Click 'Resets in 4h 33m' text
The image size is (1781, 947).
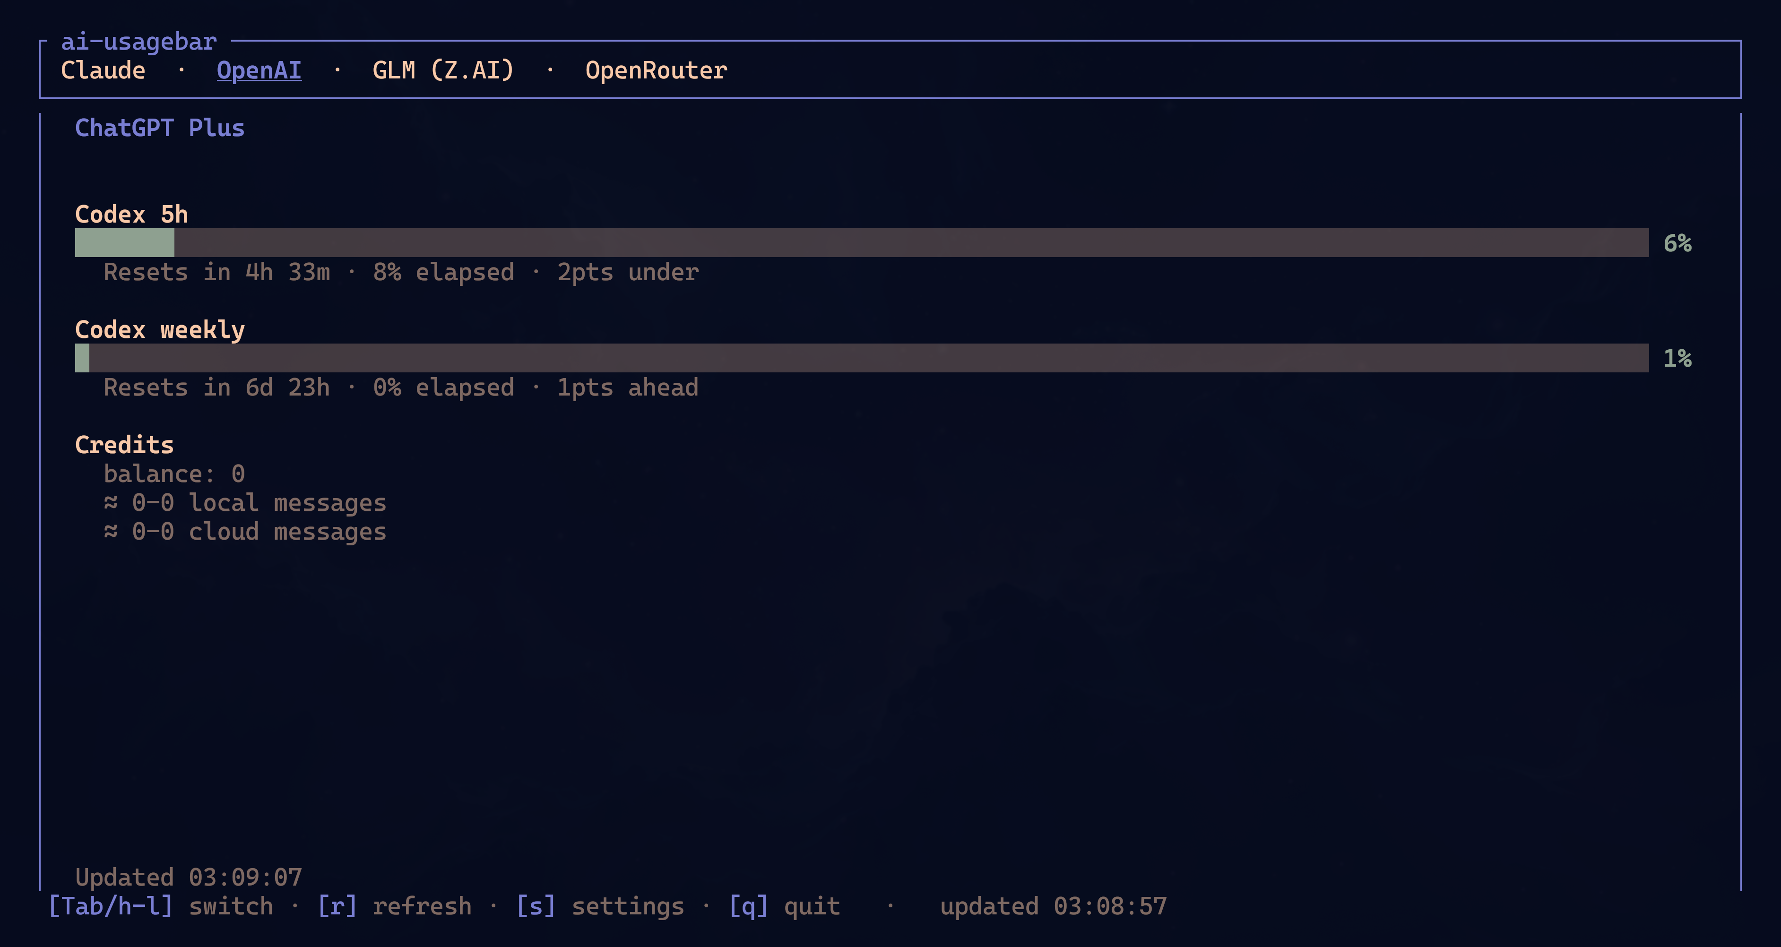[216, 272]
